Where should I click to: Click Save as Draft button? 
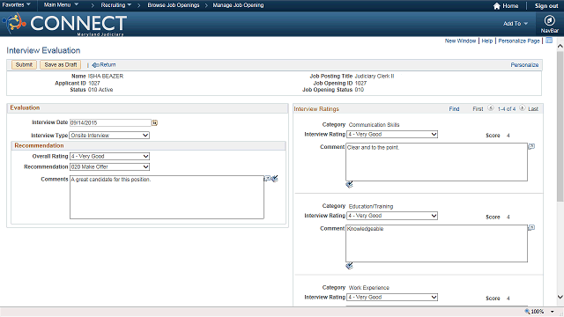(x=61, y=64)
